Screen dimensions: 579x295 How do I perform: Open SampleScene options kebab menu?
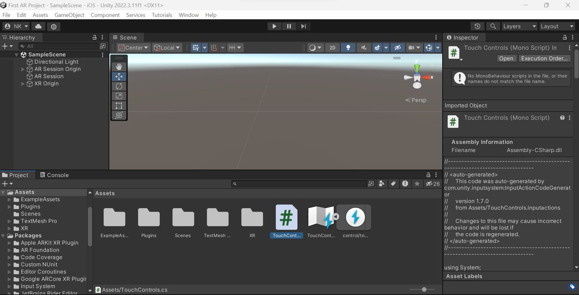click(102, 54)
